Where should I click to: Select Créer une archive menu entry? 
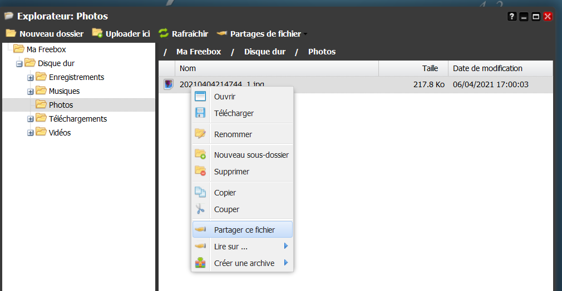click(x=244, y=263)
